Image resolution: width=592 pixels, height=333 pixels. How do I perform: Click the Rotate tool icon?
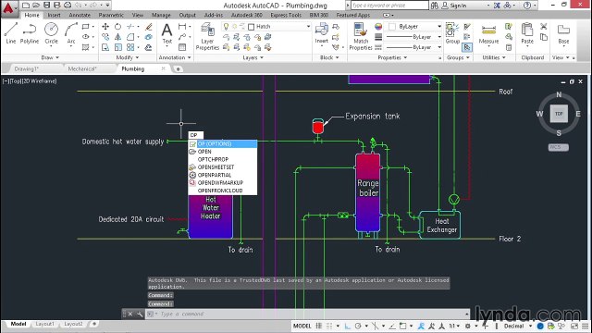click(117, 27)
